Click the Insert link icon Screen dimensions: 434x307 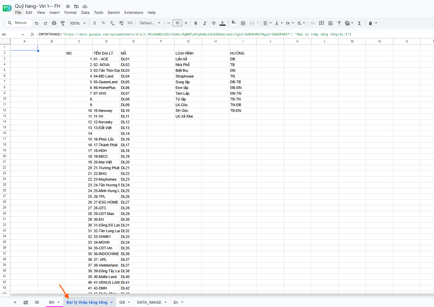coord(313,23)
